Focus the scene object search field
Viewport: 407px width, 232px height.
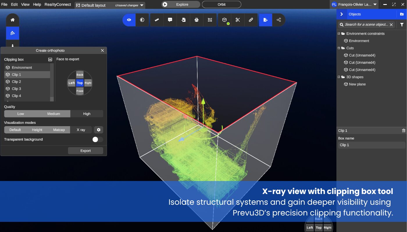366,25
